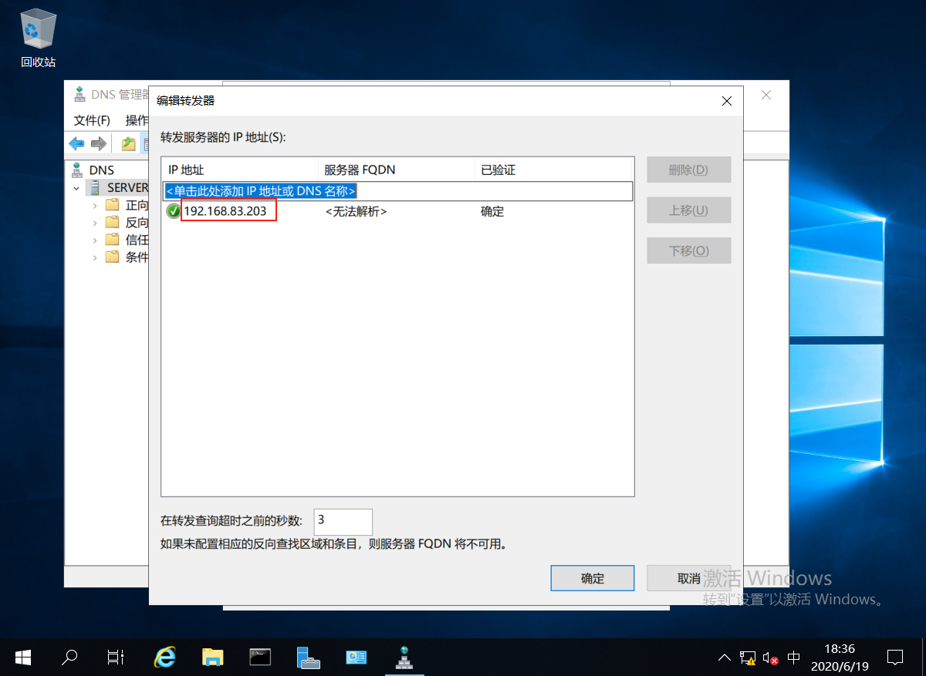Expand the 条件 folder in DNS tree
Image resolution: width=926 pixels, height=676 pixels.
[95, 257]
